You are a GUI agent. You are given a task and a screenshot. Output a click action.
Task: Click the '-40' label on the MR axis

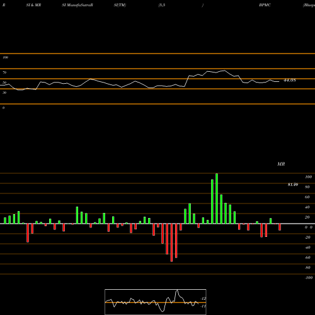click(x=307, y=248)
